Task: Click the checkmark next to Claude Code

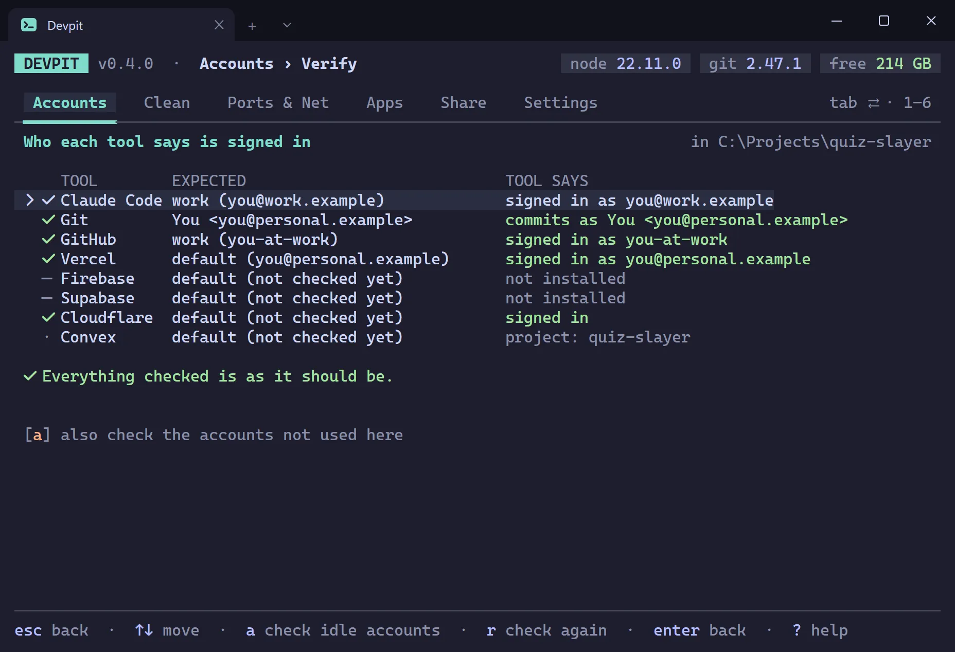Action: (x=48, y=200)
